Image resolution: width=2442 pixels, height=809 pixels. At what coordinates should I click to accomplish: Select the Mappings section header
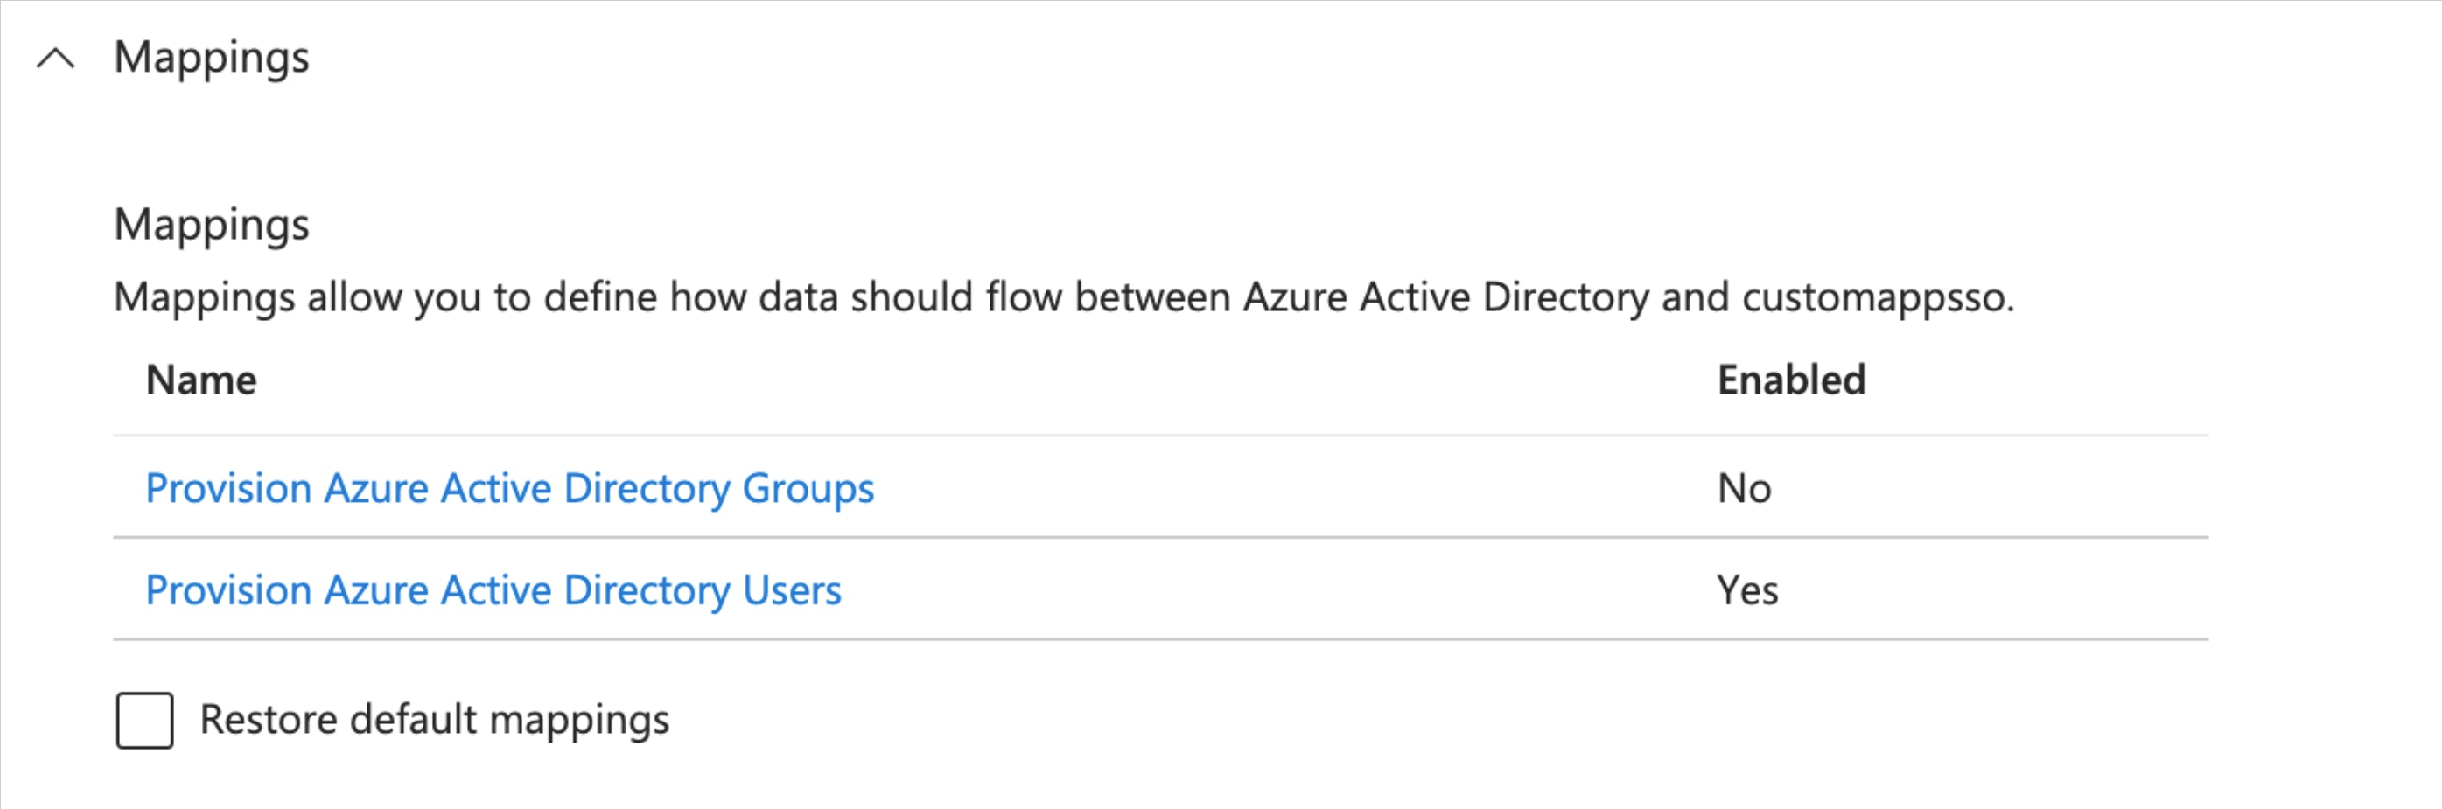(x=211, y=59)
